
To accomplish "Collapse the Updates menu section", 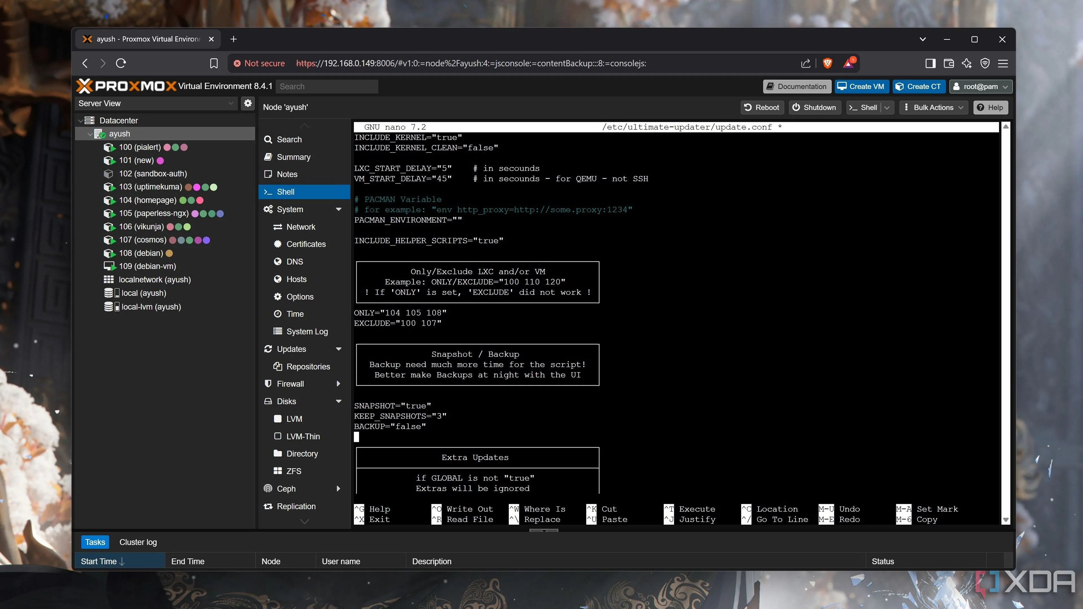I will (x=339, y=349).
